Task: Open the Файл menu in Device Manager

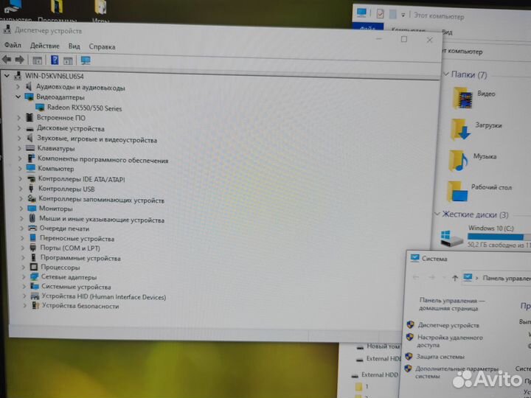Action: 13,45
